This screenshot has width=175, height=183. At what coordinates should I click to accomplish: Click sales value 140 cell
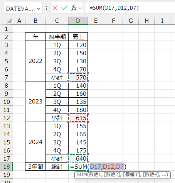tap(78, 85)
